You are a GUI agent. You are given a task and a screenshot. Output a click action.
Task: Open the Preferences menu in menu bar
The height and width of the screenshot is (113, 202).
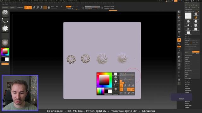pyautogui.click(x=65, y=3)
